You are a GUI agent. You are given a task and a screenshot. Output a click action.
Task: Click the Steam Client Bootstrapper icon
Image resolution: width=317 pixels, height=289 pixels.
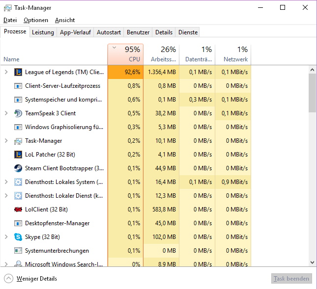18,168
